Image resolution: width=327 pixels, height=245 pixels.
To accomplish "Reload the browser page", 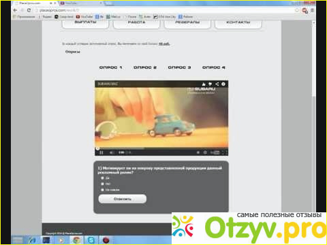I will coord(29,10).
